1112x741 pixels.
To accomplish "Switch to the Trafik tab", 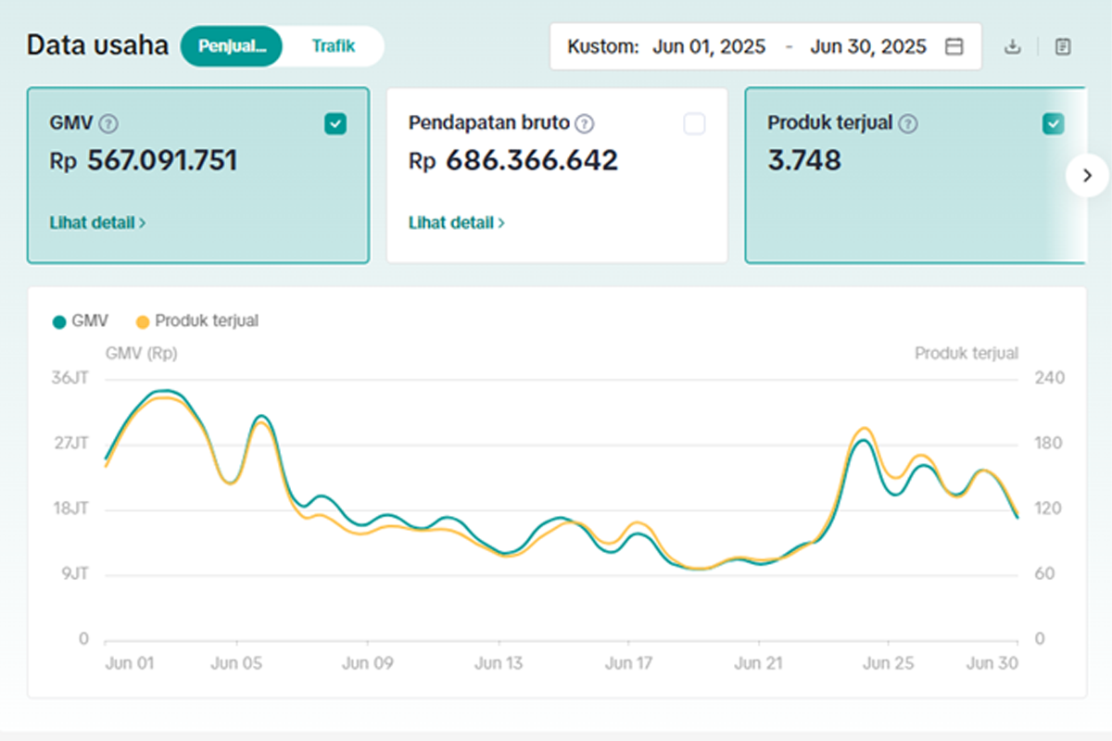I will point(334,45).
